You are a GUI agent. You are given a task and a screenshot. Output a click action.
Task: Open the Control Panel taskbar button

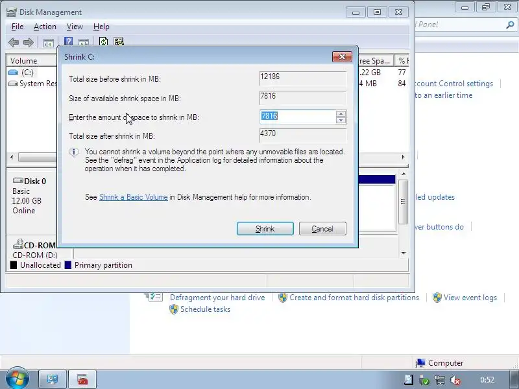(x=53, y=379)
